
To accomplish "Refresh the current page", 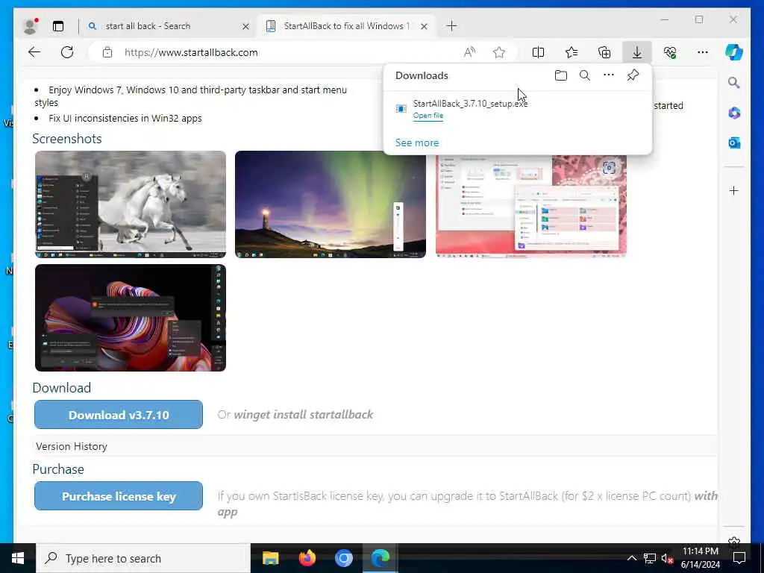I will tap(67, 52).
